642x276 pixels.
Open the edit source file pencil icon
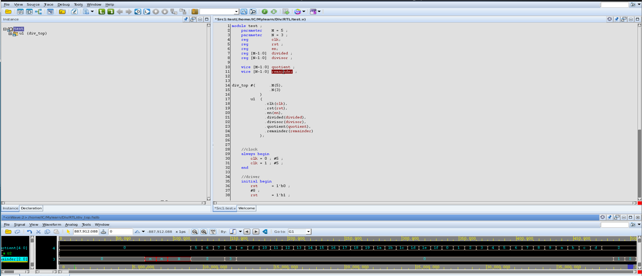point(74,12)
